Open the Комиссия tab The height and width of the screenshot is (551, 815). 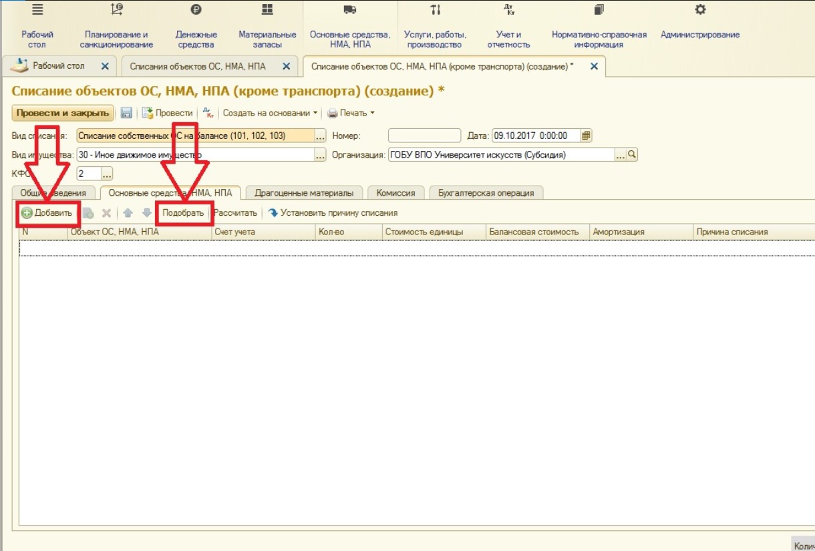[x=395, y=192]
